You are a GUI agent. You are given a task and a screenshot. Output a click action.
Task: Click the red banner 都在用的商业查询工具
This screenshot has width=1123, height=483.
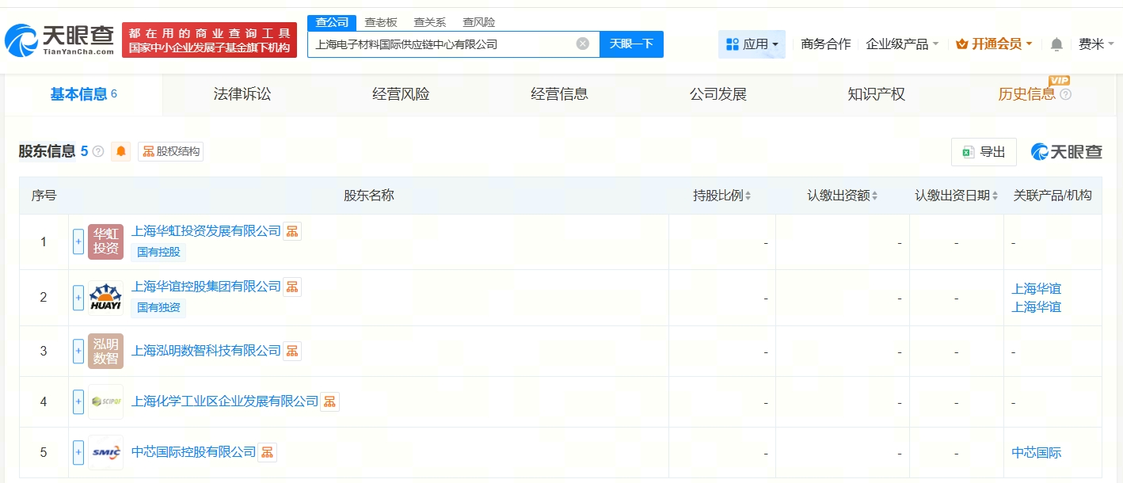[x=209, y=40]
